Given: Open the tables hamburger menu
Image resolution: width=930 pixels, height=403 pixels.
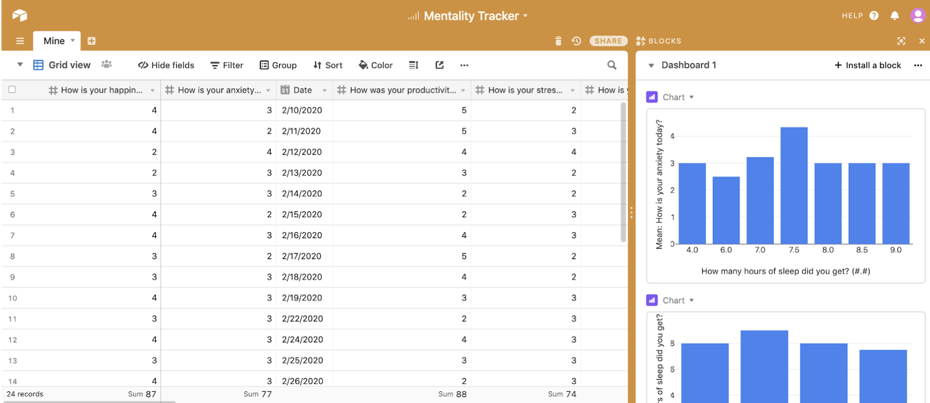Looking at the screenshot, I should tap(20, 41).
